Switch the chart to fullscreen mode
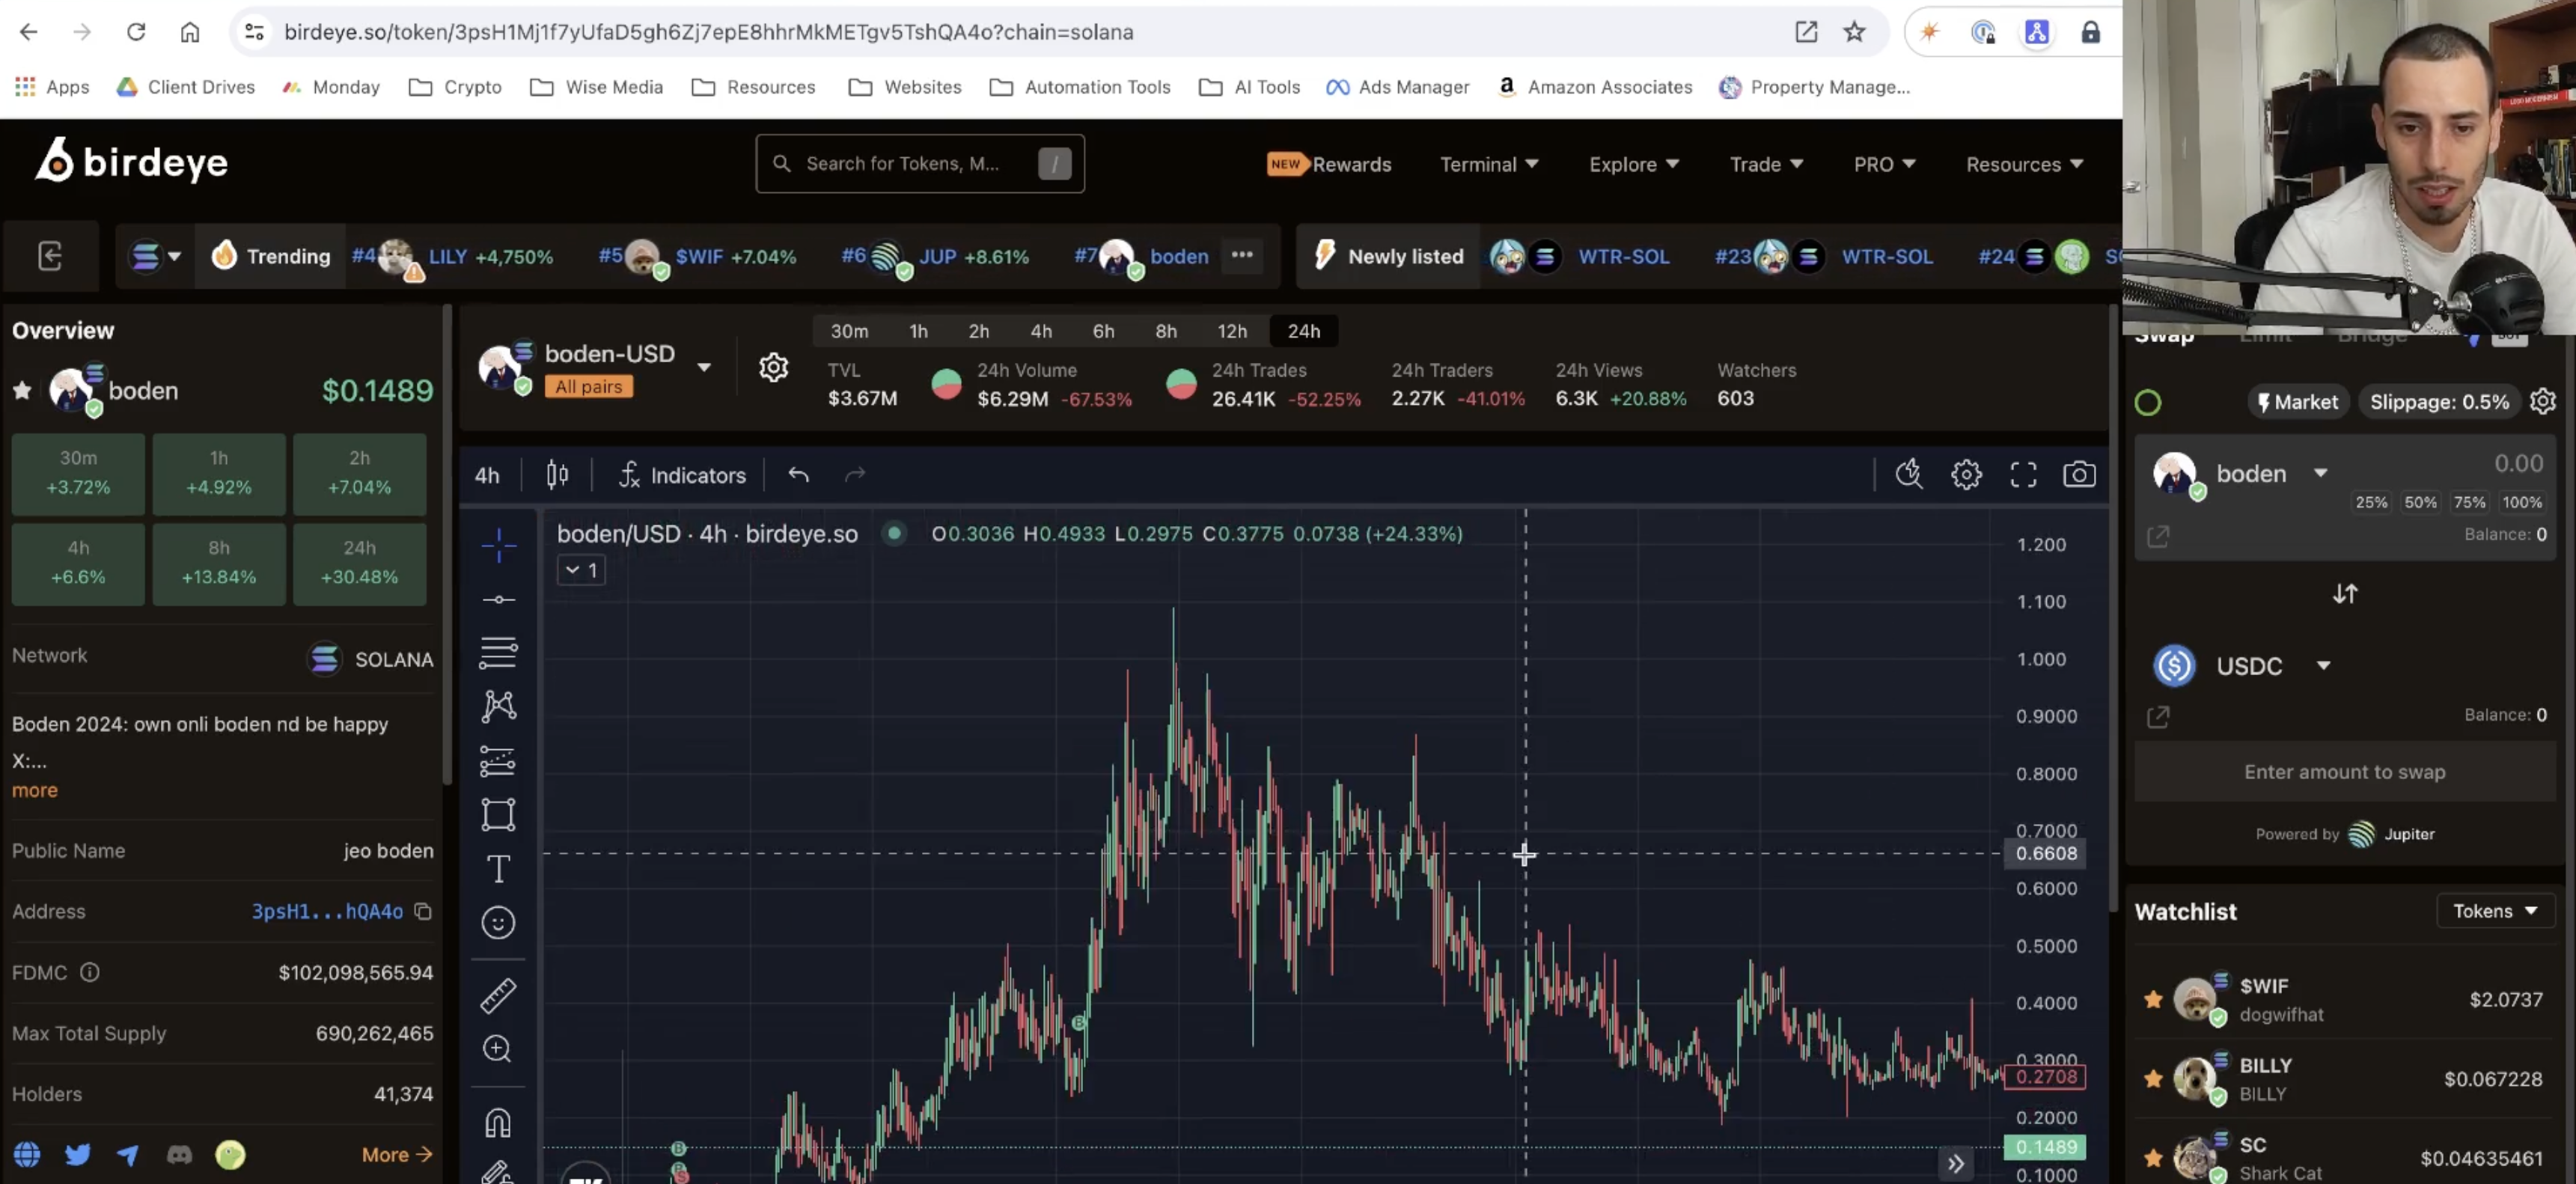Image resolution: width=2576 pixels, height=1184 pixels. (2023, 475)
